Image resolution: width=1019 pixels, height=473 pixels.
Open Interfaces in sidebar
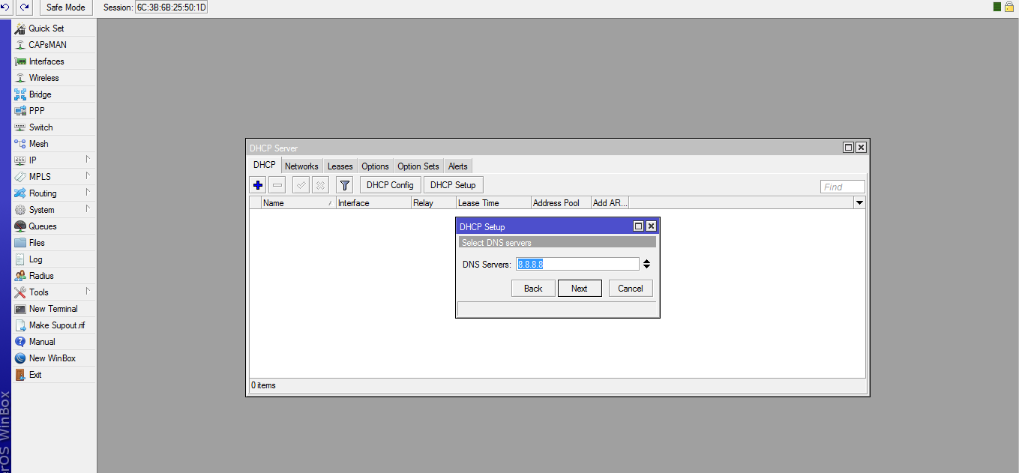point(54,61)
